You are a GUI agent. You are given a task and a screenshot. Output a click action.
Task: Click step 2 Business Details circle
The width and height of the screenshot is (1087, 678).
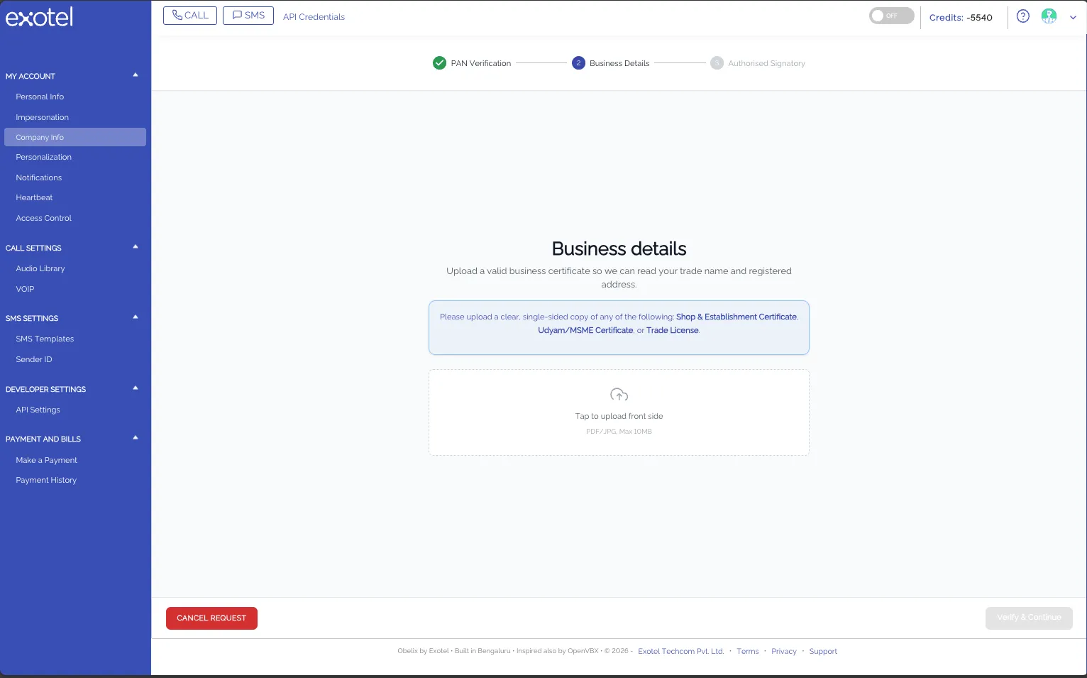click(x=578, y=63)
